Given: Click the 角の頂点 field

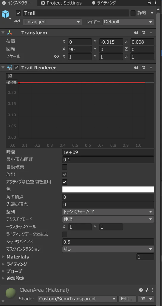Looking at the screenshot, I should [x=108, y=197].
